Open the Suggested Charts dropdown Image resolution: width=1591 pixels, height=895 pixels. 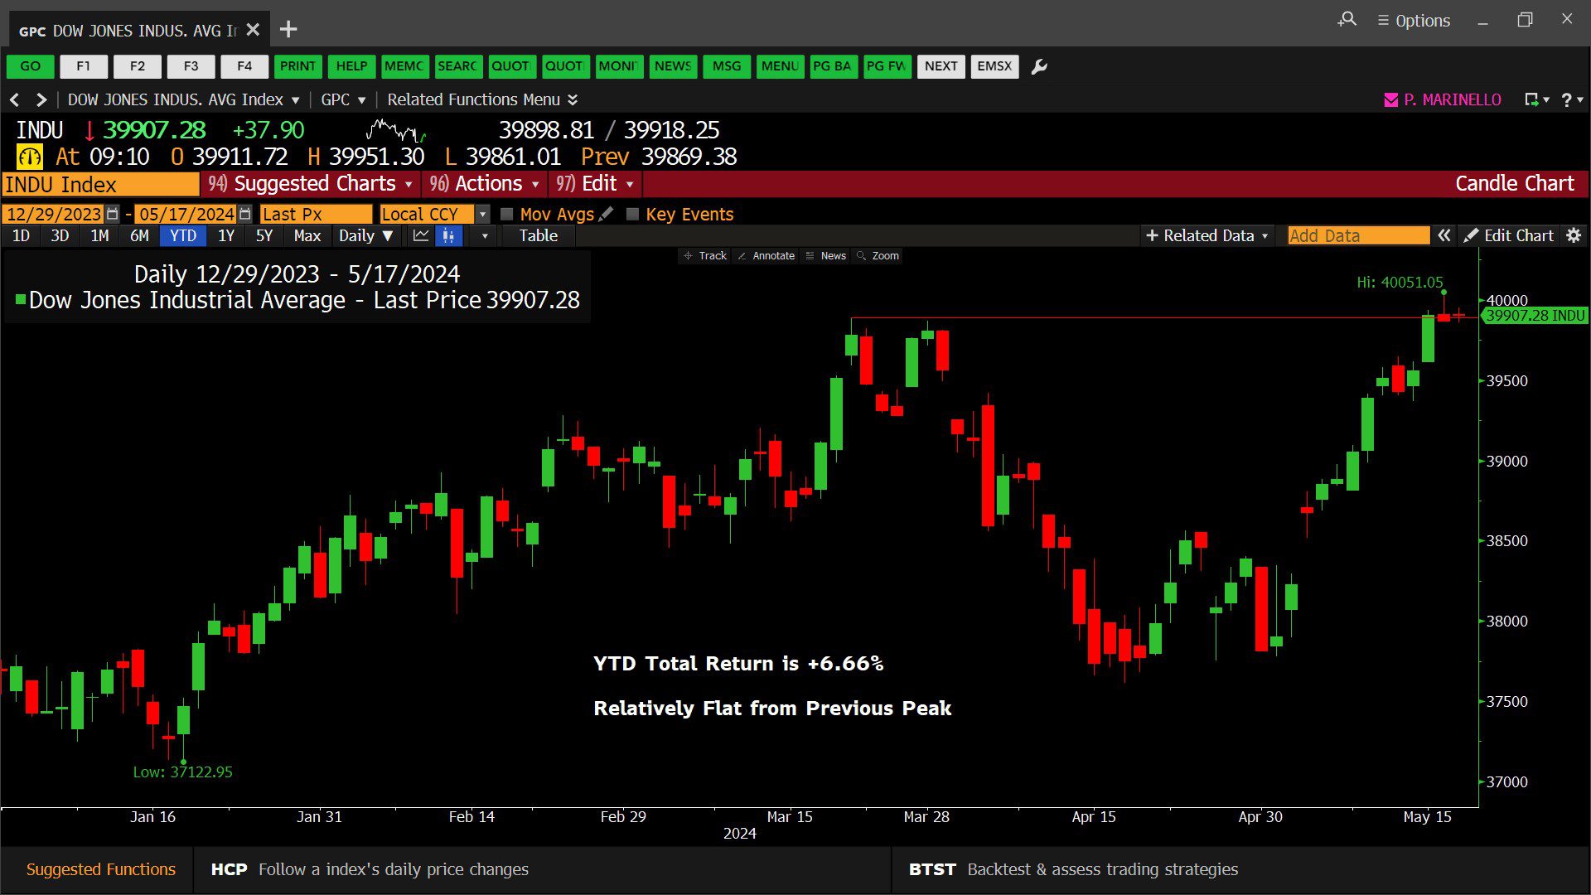[x=311, y=184]
